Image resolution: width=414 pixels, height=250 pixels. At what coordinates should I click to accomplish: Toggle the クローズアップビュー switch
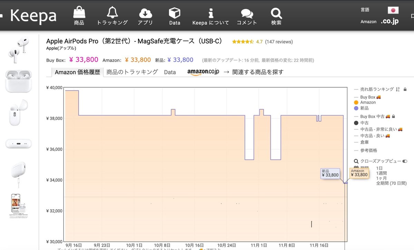405,161
